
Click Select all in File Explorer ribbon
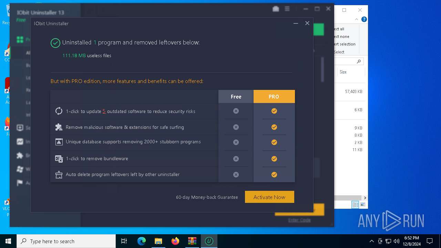click(x=339, y=29)
